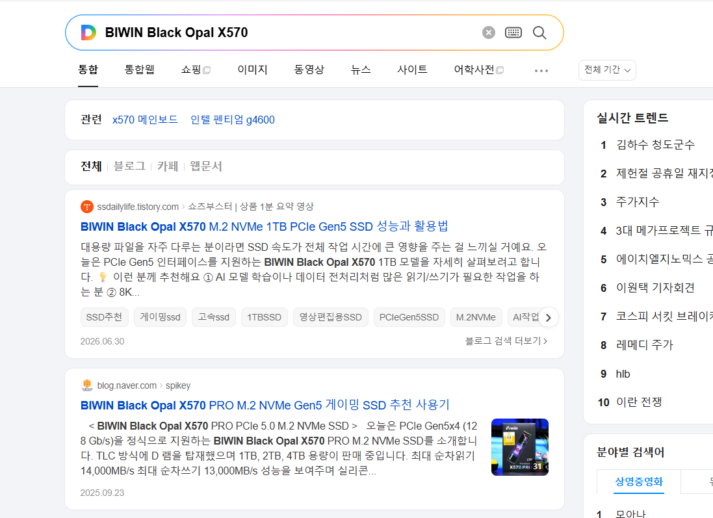Image resolution: width=713 pixels, height=518 pixels.
Task: Click the 2025.09.23 date text
Action: click(102, 493)
